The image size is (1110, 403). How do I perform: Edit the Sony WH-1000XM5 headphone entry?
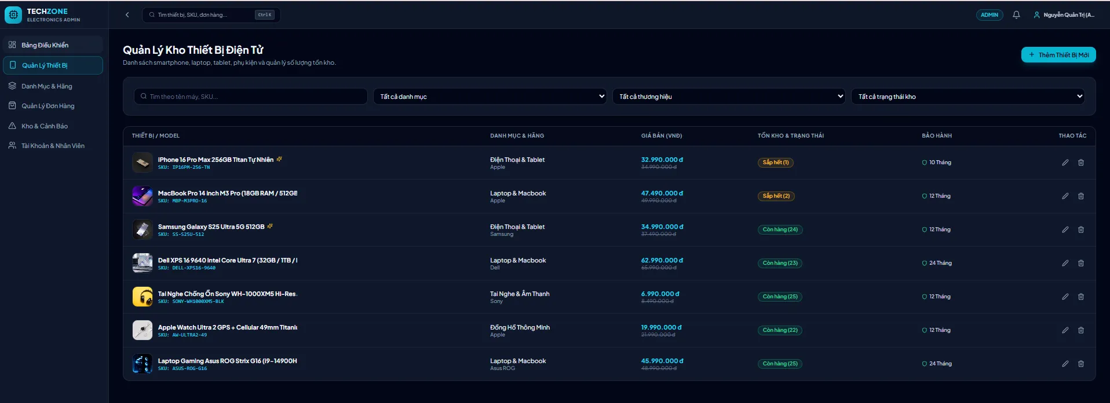(1065, 297)
